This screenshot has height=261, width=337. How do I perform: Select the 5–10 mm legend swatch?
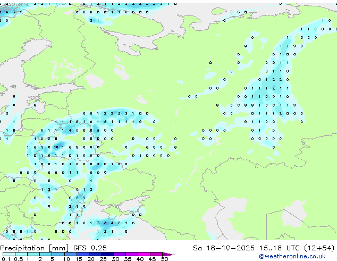tap(58, 254)
